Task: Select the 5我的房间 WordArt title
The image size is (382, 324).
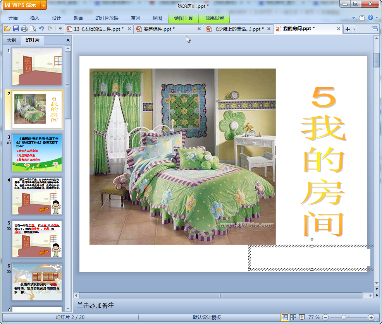Action: coord(324,162)
